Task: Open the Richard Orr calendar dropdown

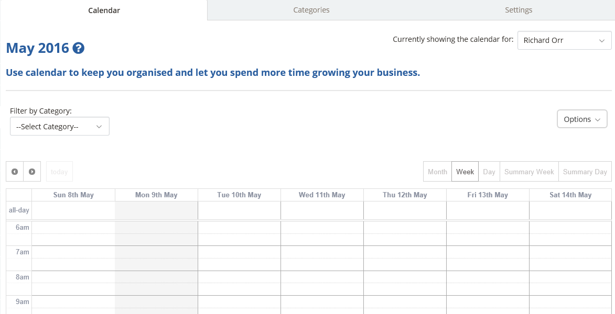Action: click(564, 40)
